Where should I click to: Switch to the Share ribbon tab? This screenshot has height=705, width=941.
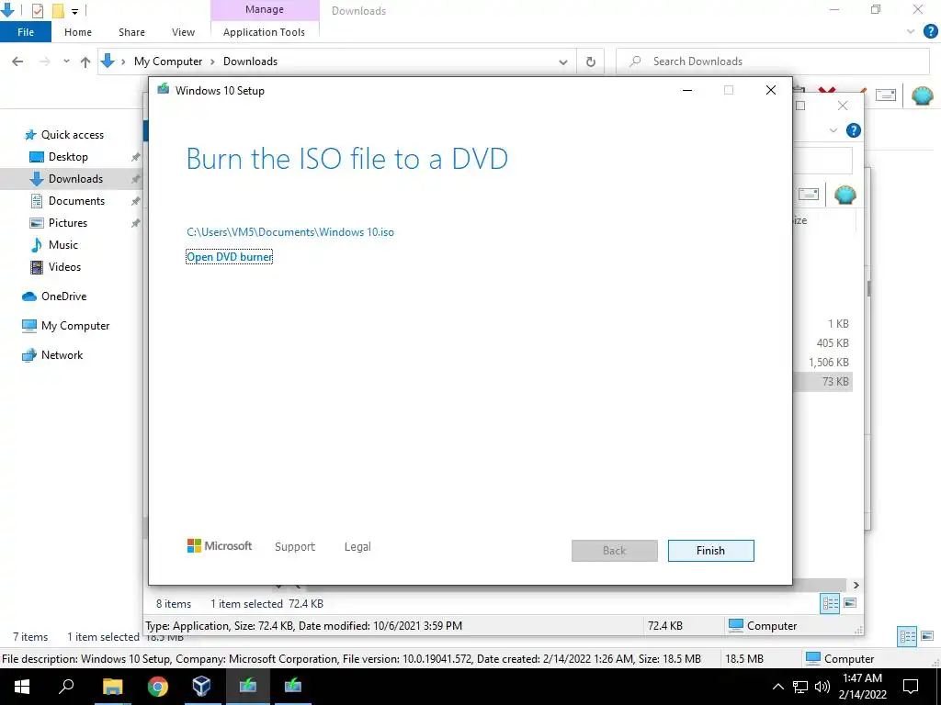pos(131,32)
